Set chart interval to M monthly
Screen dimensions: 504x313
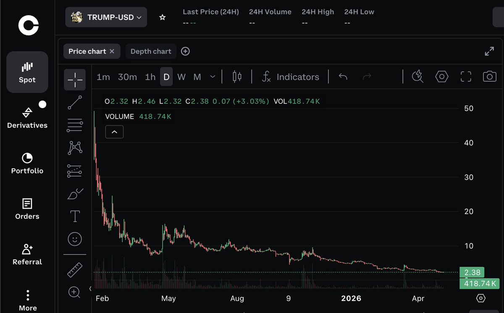tap(197, 77)
